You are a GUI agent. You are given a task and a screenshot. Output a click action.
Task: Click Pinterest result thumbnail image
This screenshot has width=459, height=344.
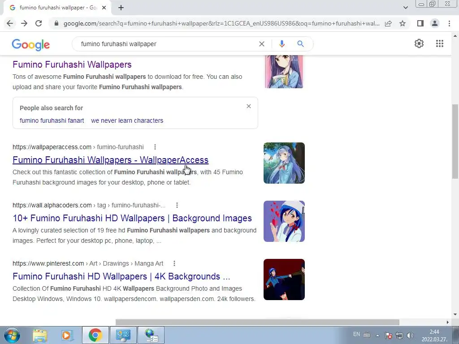(x=284, y=279)
